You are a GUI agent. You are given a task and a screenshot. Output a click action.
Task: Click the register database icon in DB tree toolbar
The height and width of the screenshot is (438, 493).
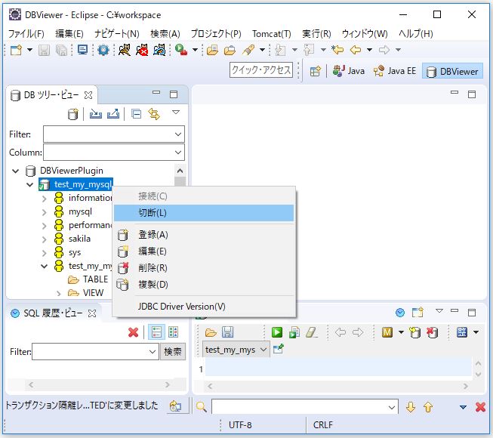tap(73, 114)
